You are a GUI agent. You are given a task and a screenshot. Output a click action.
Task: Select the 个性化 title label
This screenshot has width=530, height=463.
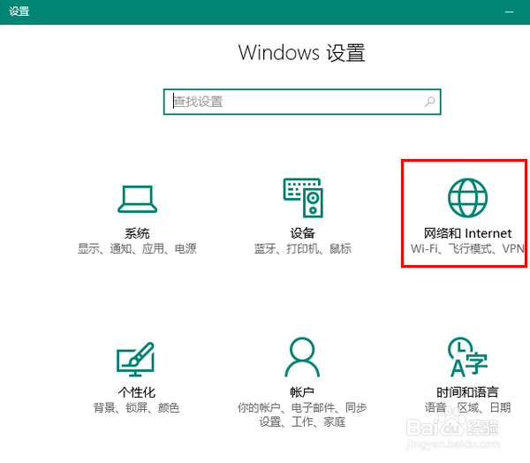pyautogui.click(x=137, y=392)
